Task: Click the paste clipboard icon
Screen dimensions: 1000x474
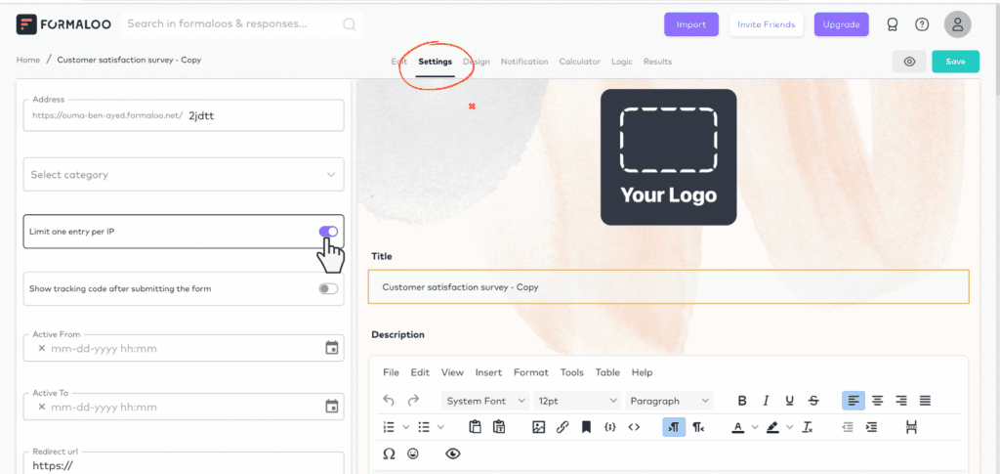Action: tap(475, 427)
